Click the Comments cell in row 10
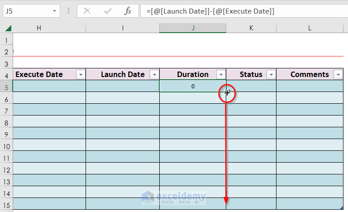 point(310,145)
